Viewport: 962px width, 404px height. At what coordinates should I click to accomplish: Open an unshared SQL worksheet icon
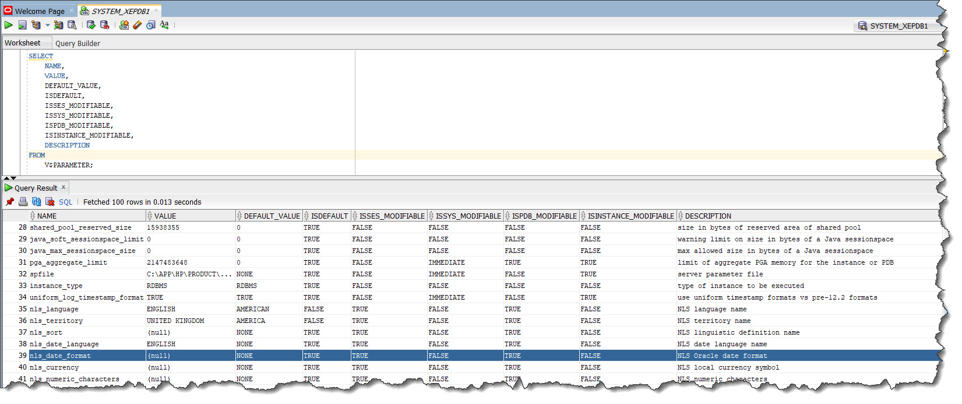pos(124,25)
